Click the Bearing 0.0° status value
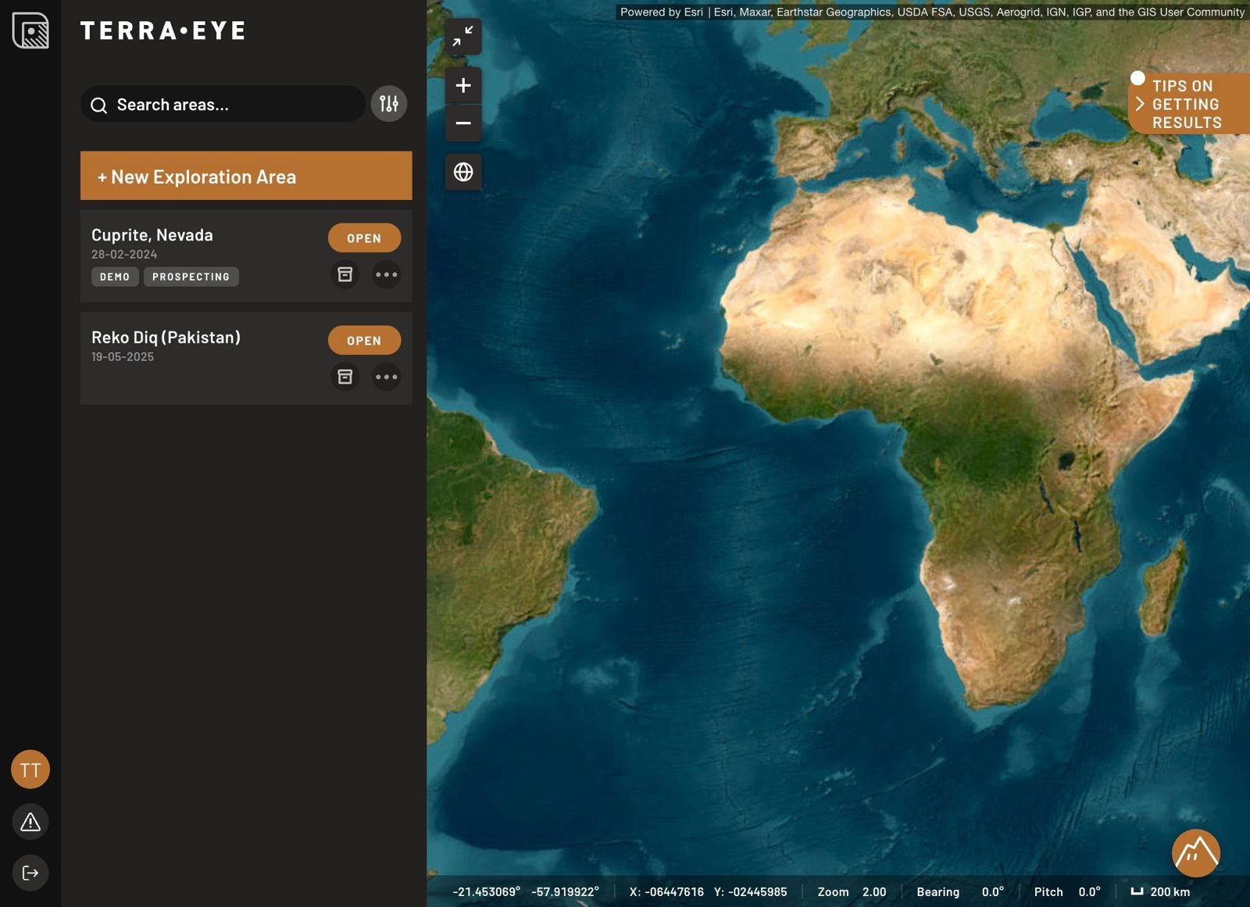The width and height of the screenshot is (1250, 907). click(x=960, y=891)
